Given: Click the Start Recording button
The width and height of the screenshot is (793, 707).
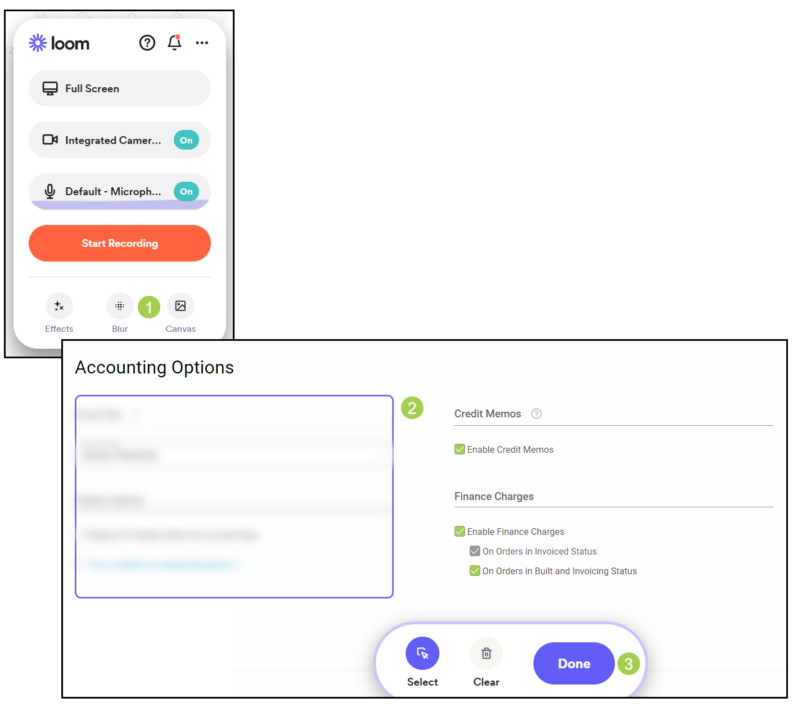Looking at the screenshot, I should point(120,243).
